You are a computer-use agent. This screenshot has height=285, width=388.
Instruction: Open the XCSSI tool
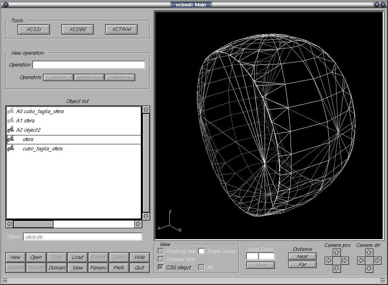coord(34,30)
